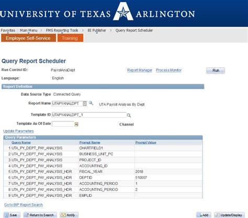The height and width of the screenshot is (218, 248).
Task: Open the Process Monitor link
Action: 168,70
